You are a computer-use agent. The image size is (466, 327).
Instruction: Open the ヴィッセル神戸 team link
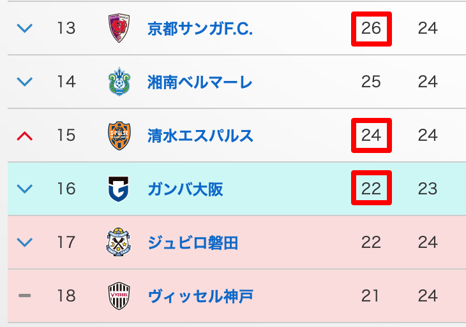click(200, 296)
